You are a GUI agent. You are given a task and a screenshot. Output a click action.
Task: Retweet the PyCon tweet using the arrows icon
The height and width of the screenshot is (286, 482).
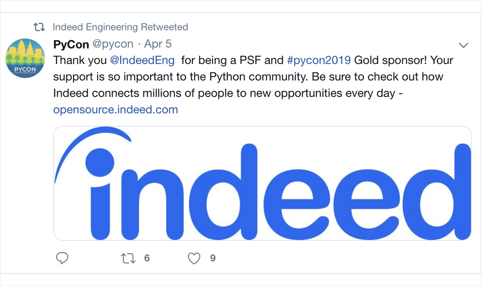click(128, 258)
